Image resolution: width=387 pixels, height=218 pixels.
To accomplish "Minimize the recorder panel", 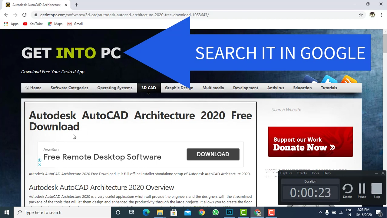I will point(376,173).
